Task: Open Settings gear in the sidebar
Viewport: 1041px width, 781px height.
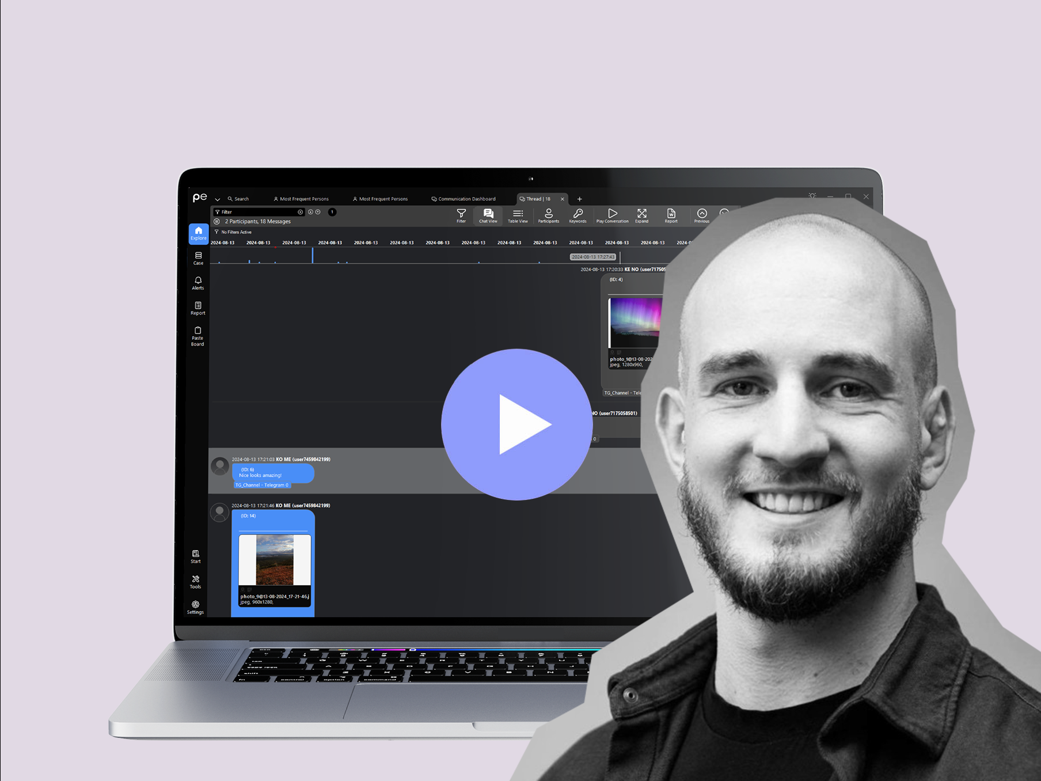Action: [x=195, y=607]
